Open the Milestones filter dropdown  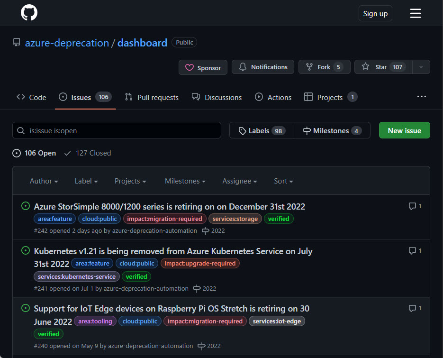coord(185,181)
